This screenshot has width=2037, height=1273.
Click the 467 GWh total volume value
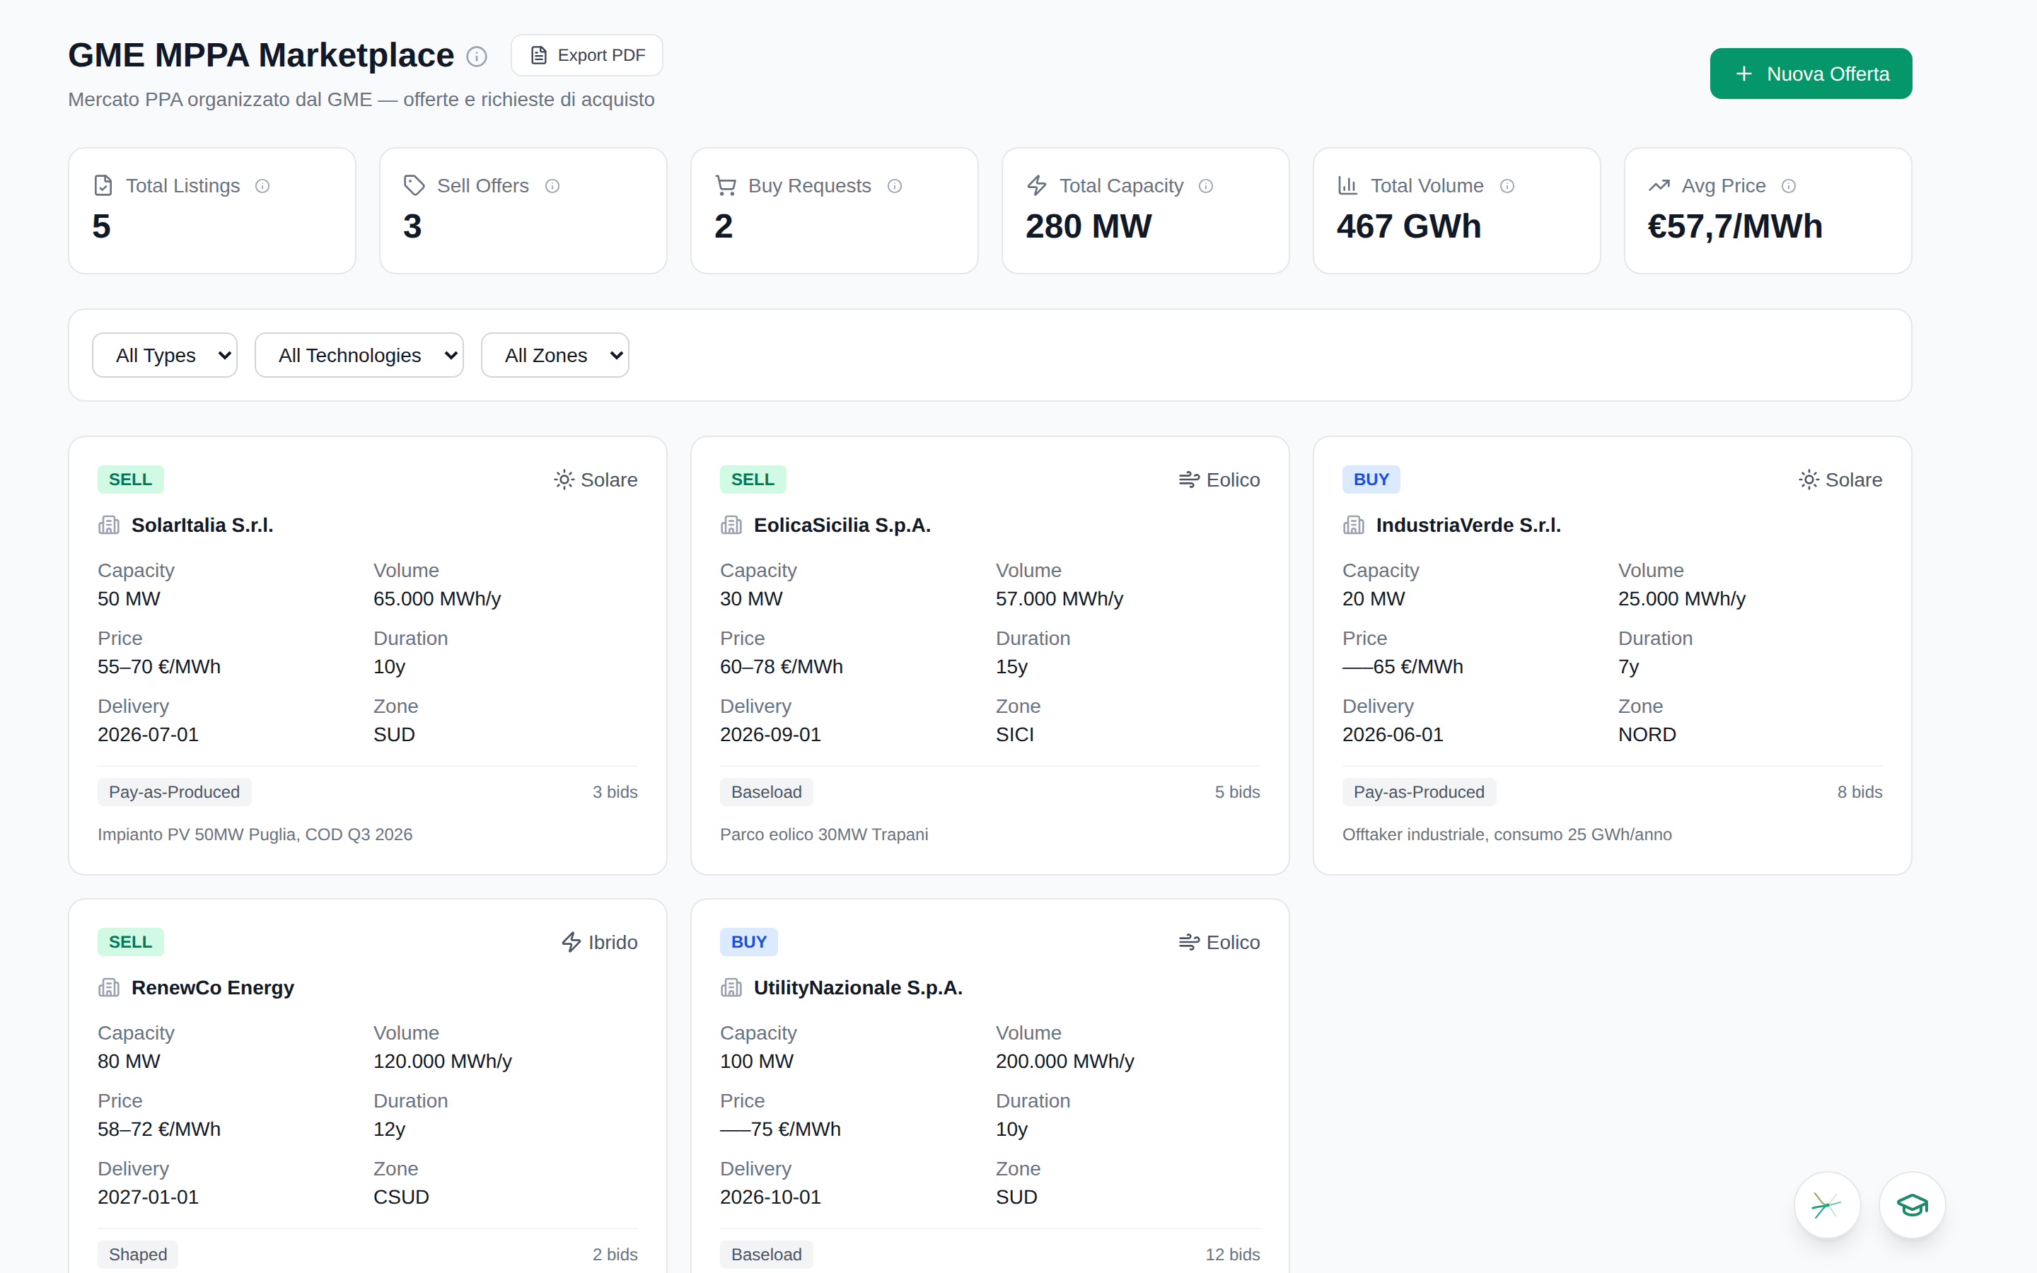(x=1408, y=226)
